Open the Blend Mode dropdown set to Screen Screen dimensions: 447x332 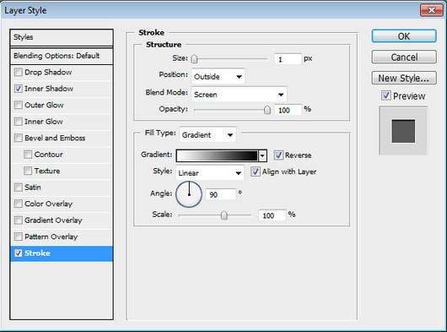[239, 95]
